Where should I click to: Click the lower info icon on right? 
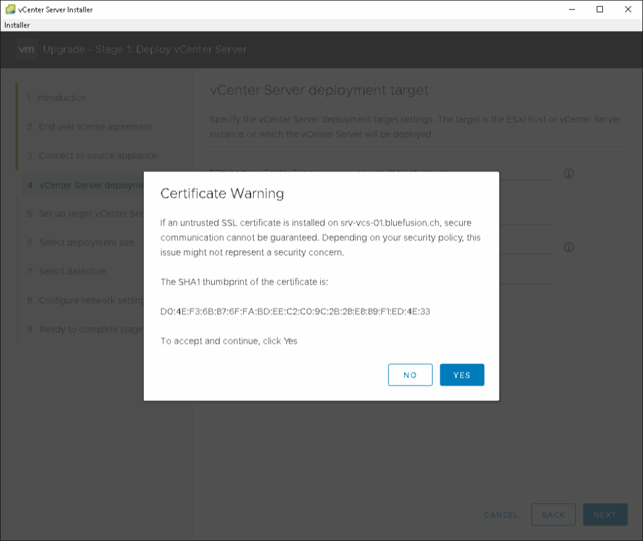569,248
